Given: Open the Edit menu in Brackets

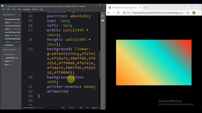Looking at the screenshot, I should [x=9, y=9].
